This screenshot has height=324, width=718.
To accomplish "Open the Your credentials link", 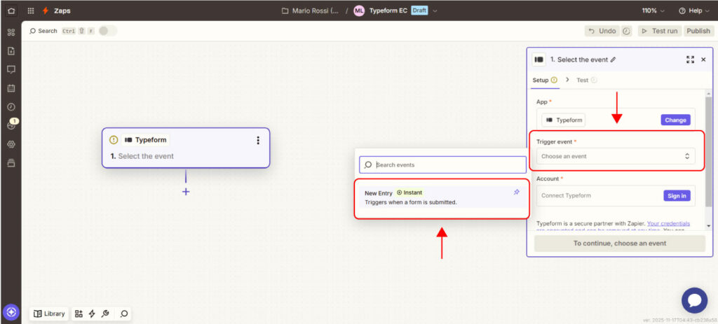I will pyautogui.click(x=668, y=223).
